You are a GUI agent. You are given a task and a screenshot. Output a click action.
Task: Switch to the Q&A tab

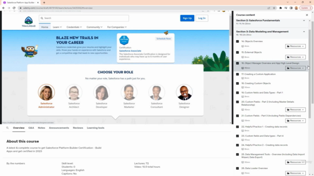click(31, 128)
